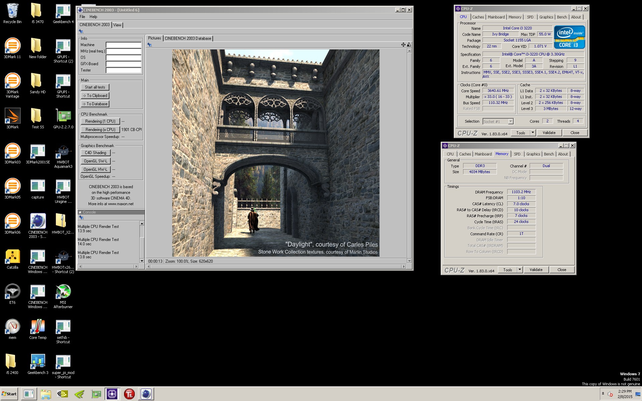Launch the 3DMark05 desktop icon

(12, 189)
